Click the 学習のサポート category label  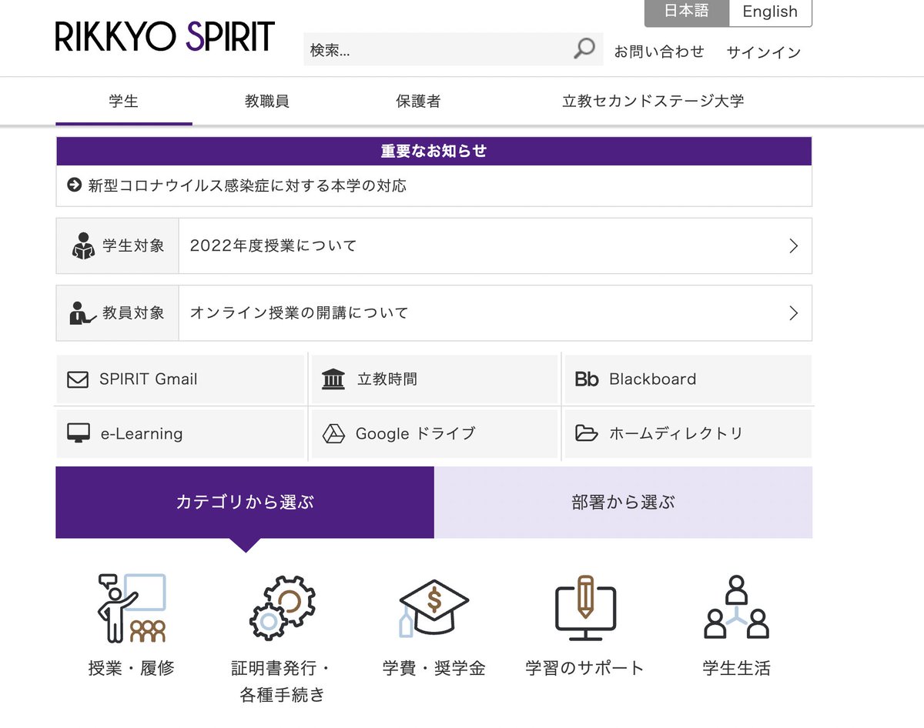click(x=585, y=668)
